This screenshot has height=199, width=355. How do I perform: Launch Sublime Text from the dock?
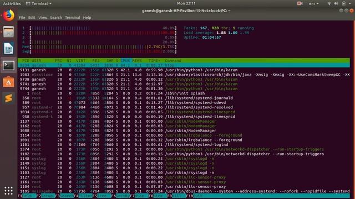tap(9, 98)
